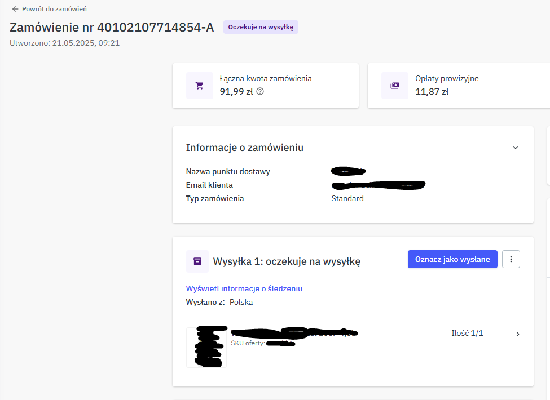The height and width of the screenshot is (400, 550).
Task: Click the back arrow icon at top
Action: click(x=15, y=9)
